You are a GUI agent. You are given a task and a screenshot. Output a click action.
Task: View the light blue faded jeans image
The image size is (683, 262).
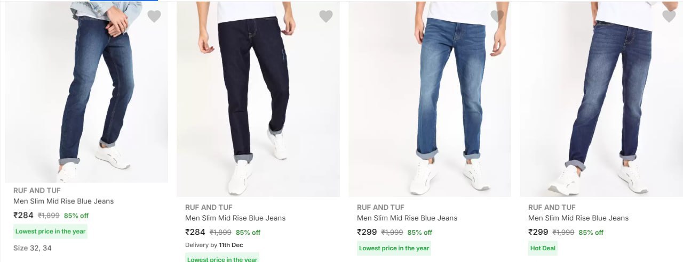point(430,99)
